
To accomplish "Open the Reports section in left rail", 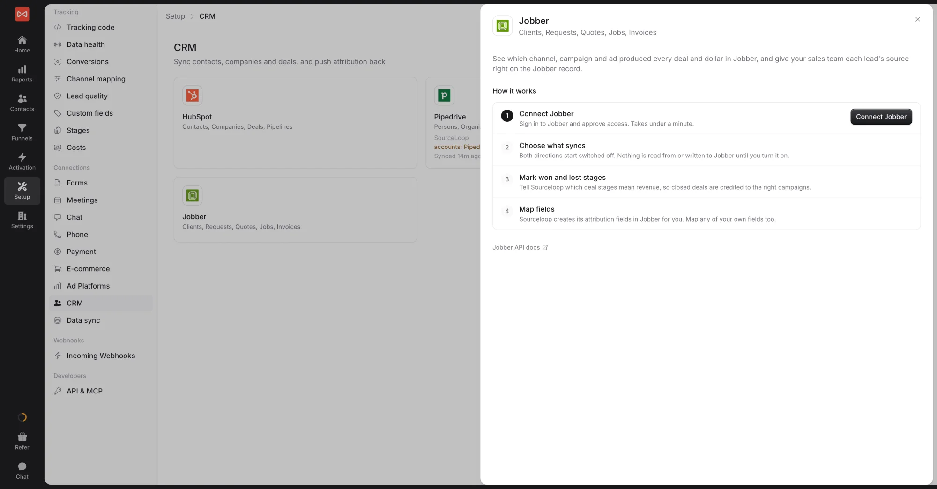I will click(22, 74).
